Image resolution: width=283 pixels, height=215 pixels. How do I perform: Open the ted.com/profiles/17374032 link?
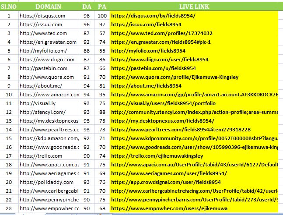[x=162, y=33]
